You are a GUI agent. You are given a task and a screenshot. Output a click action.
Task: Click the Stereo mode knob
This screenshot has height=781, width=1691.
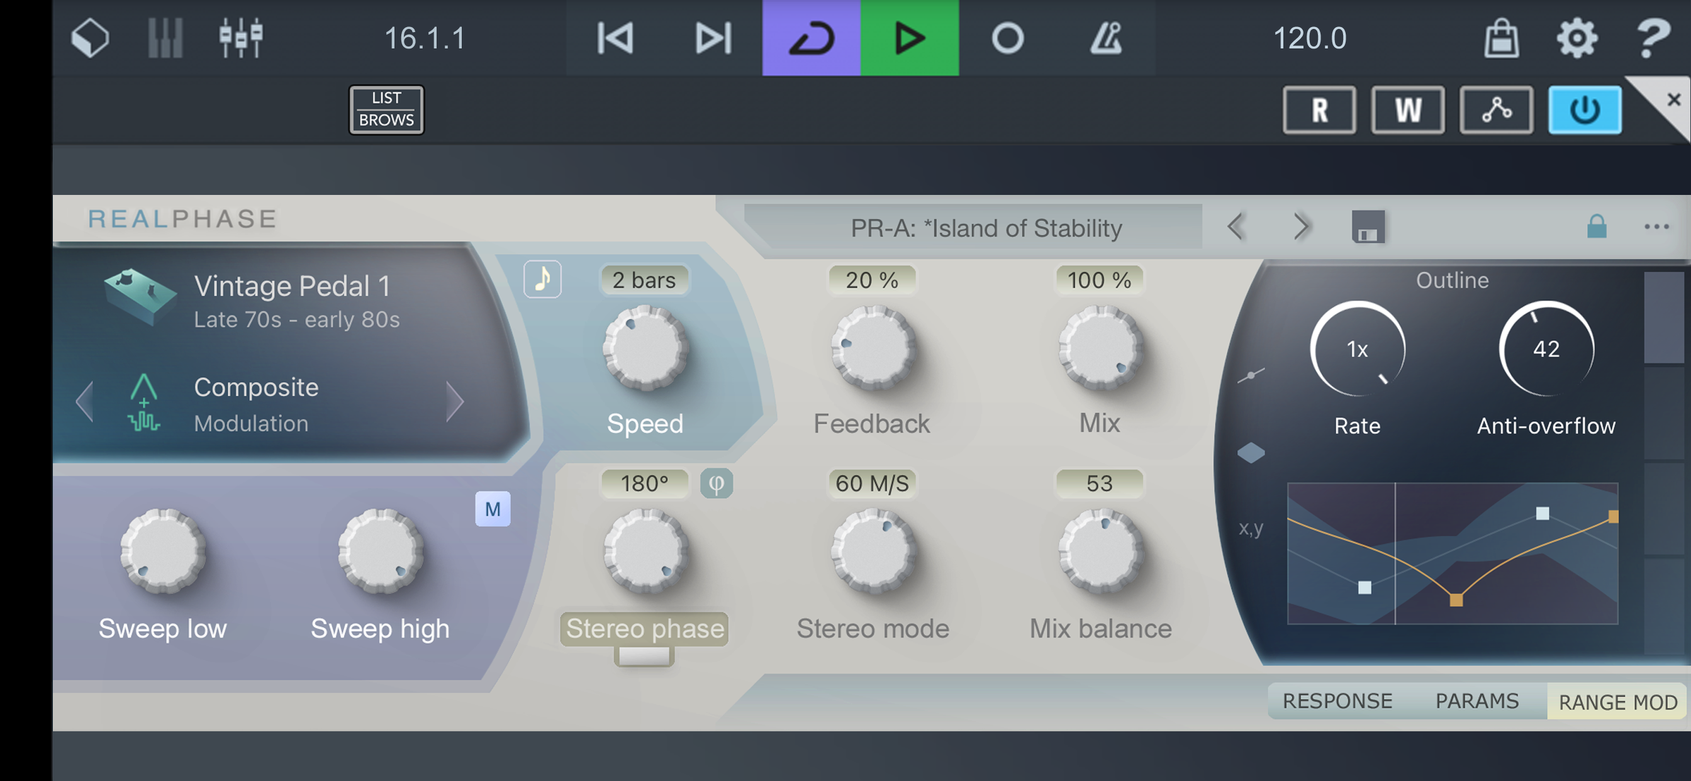[x=873, y=551]
